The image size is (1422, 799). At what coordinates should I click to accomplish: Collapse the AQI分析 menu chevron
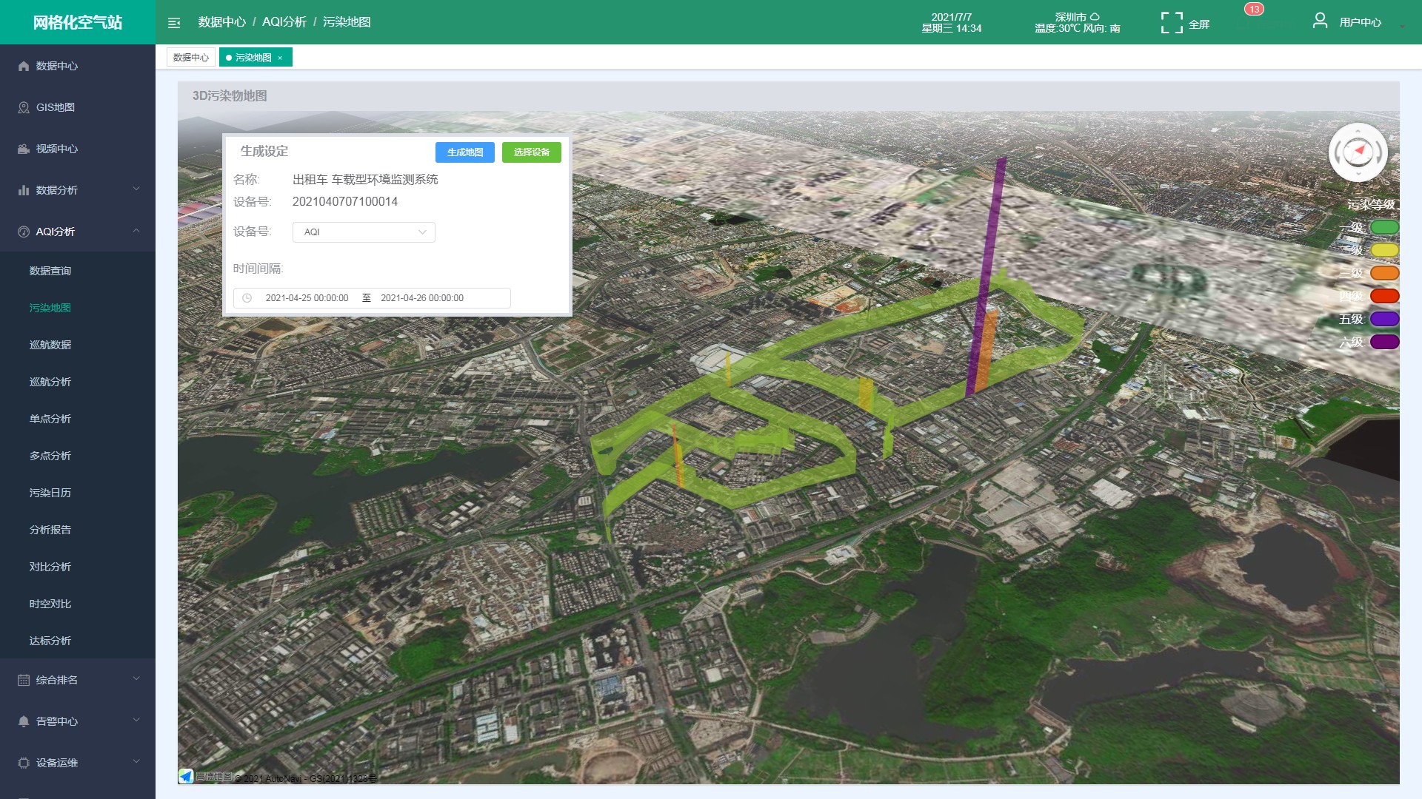(x=136, y=231)
